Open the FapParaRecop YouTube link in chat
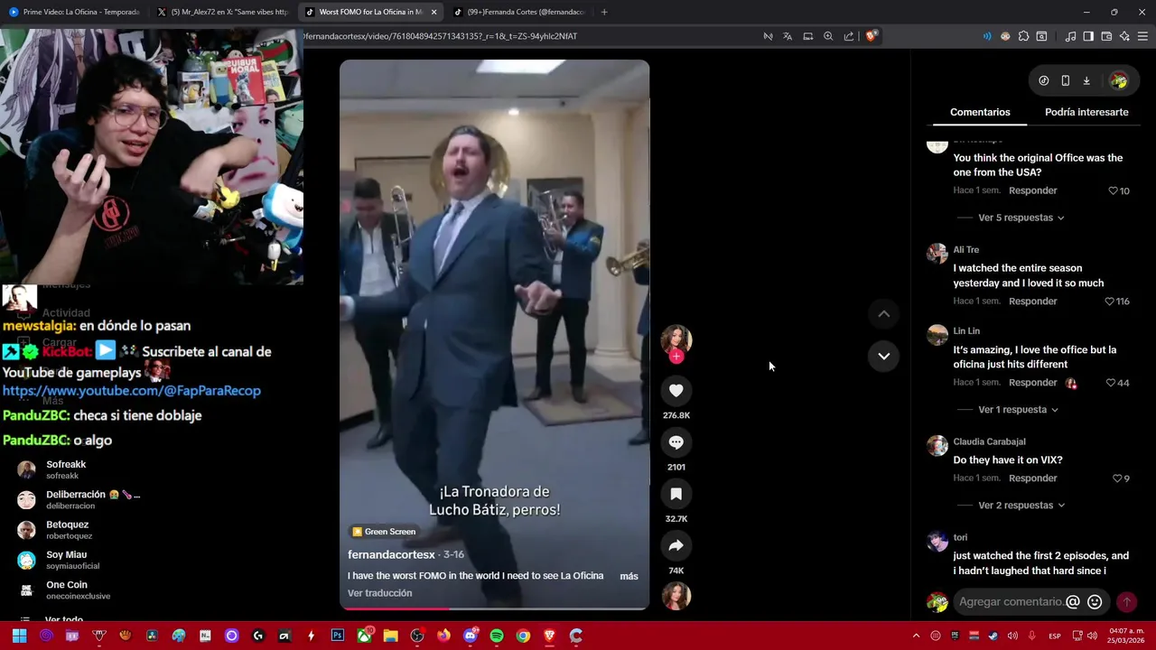 [x=132, y=391]
